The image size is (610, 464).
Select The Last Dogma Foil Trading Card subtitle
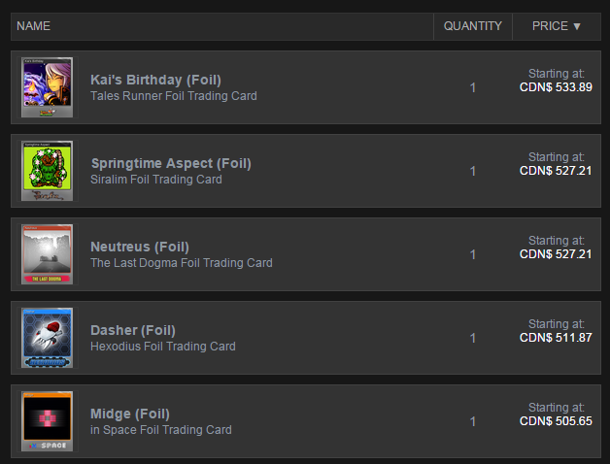point(182,263)
